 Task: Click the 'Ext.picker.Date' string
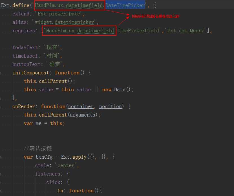[59, 14]
